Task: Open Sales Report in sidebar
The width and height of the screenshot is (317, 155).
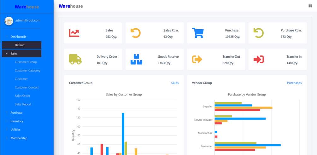Action: [23, 104]
